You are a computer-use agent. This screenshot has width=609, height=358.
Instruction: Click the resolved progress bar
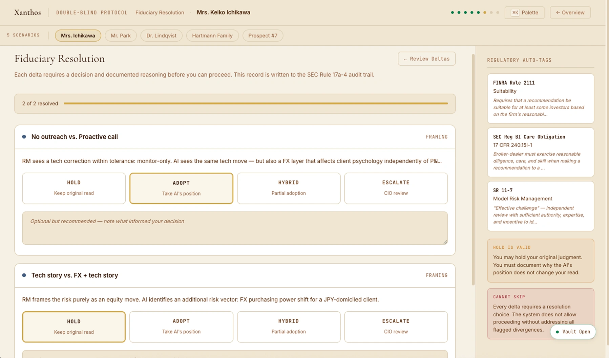click(255, 104)
